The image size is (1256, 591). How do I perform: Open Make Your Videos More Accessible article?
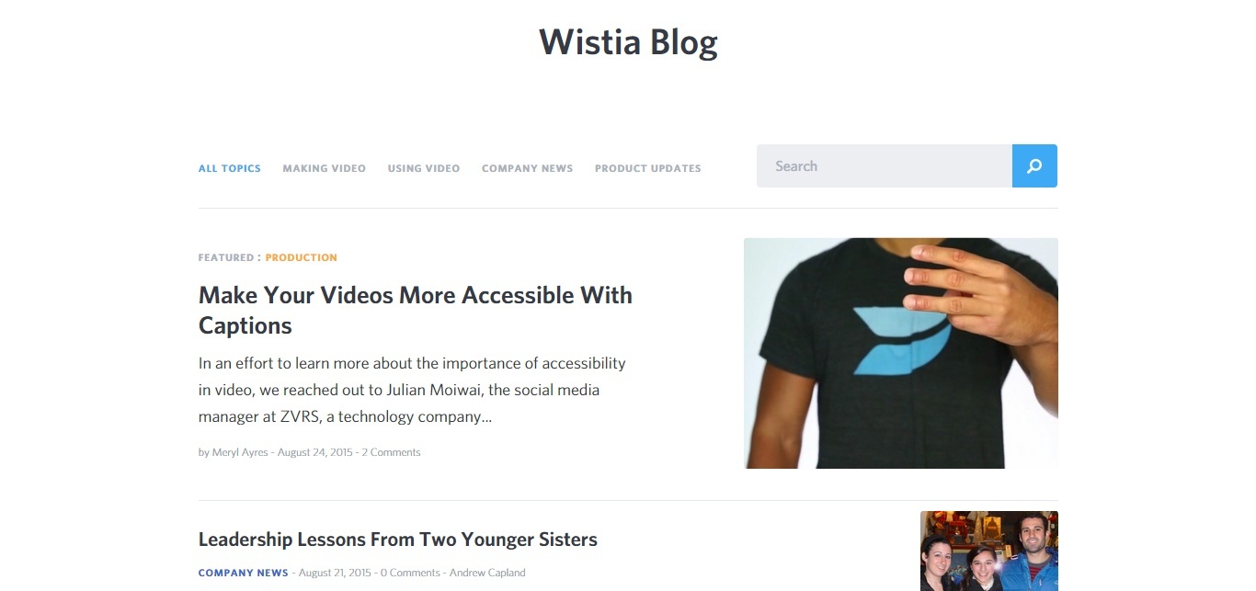416,310
